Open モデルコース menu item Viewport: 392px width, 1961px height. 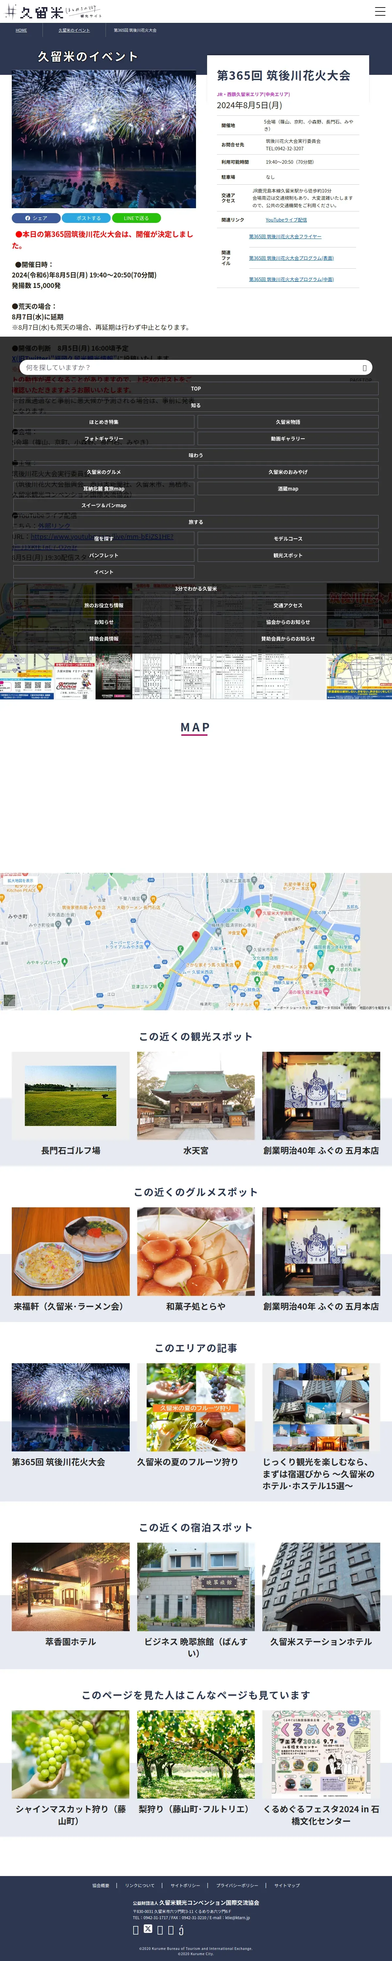point(288,539)
